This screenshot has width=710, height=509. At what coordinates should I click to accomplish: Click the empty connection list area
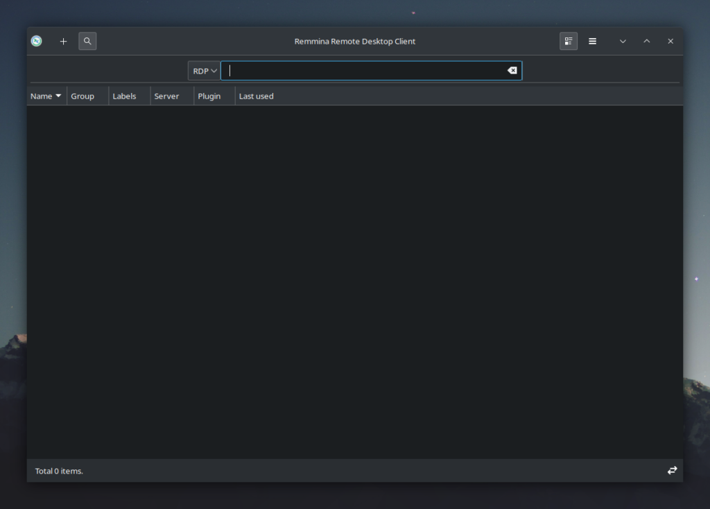pyautogui.click(x=355, y=277)
